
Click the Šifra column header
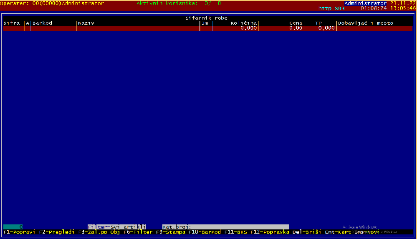tap(12, 23)
